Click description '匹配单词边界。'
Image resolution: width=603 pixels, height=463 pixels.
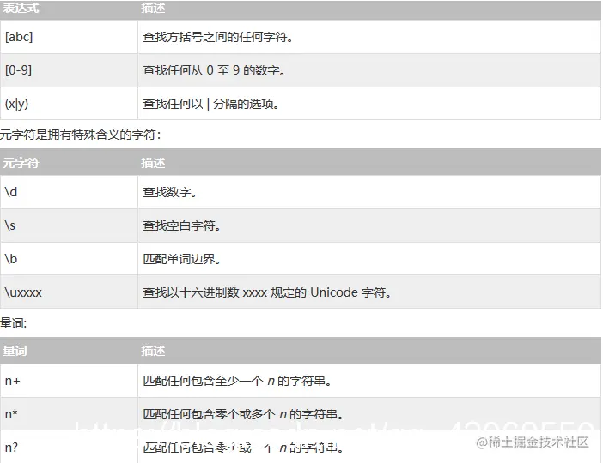tap(181, 259)
